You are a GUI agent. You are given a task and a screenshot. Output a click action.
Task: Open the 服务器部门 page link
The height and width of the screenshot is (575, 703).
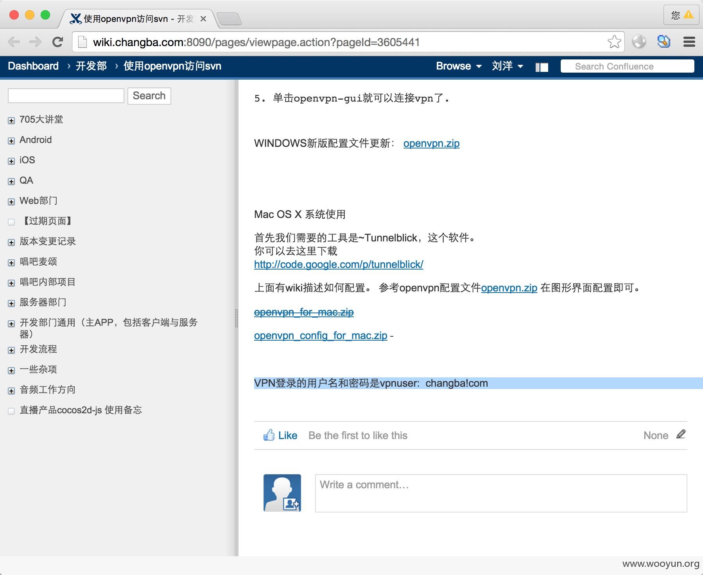tap(43, 302)
